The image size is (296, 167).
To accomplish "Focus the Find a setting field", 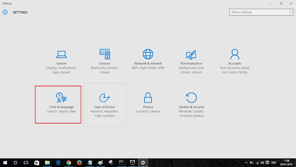I will [261, 12].
